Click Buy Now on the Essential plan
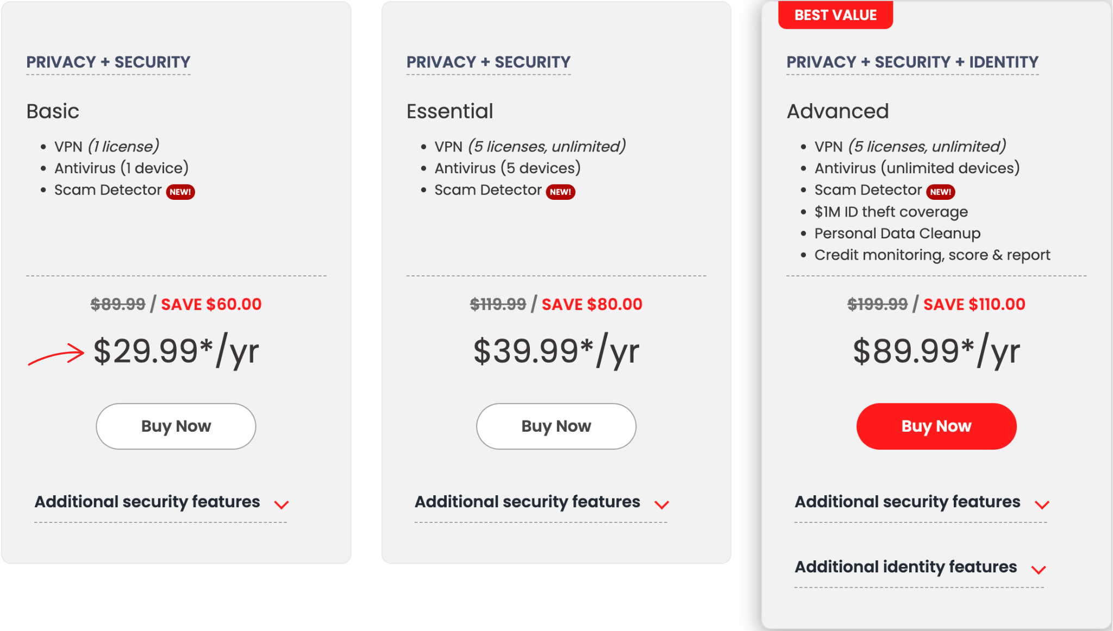 [555, 426]
